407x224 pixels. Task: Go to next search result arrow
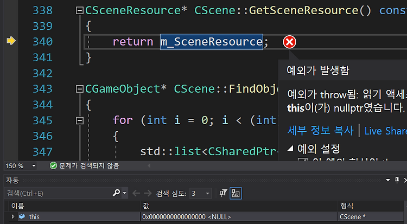click(148, 194)
